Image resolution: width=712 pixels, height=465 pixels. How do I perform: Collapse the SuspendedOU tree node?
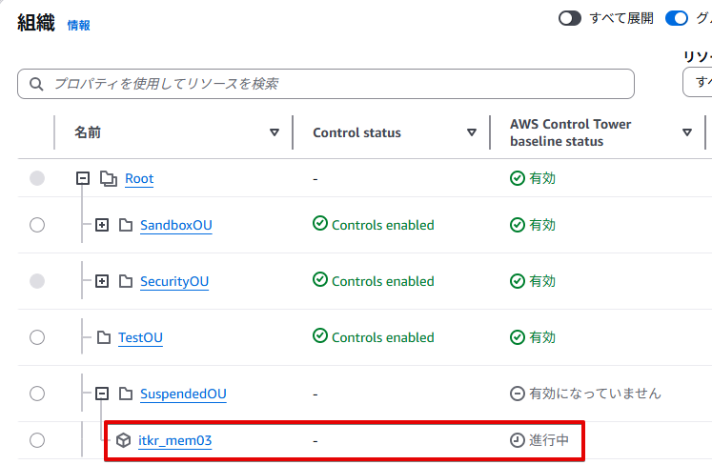click(103, 394)
